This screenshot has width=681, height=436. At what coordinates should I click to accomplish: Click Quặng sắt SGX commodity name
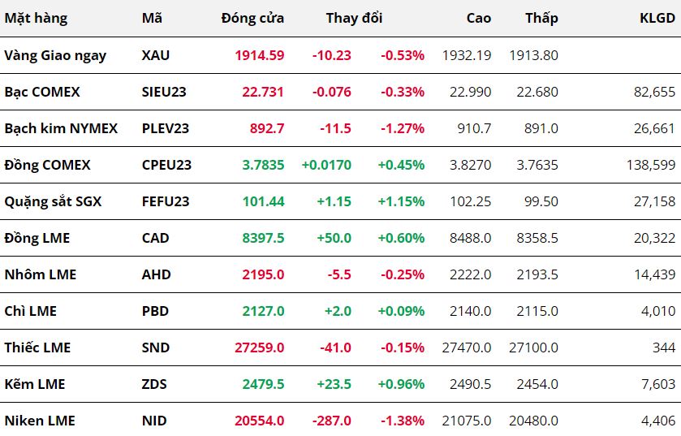click(53, 201)
